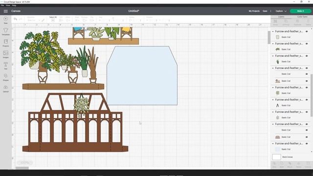313x176 pixels.
Task: Open the Flip dropdown in toolbar
Action: tap(92, 19)
